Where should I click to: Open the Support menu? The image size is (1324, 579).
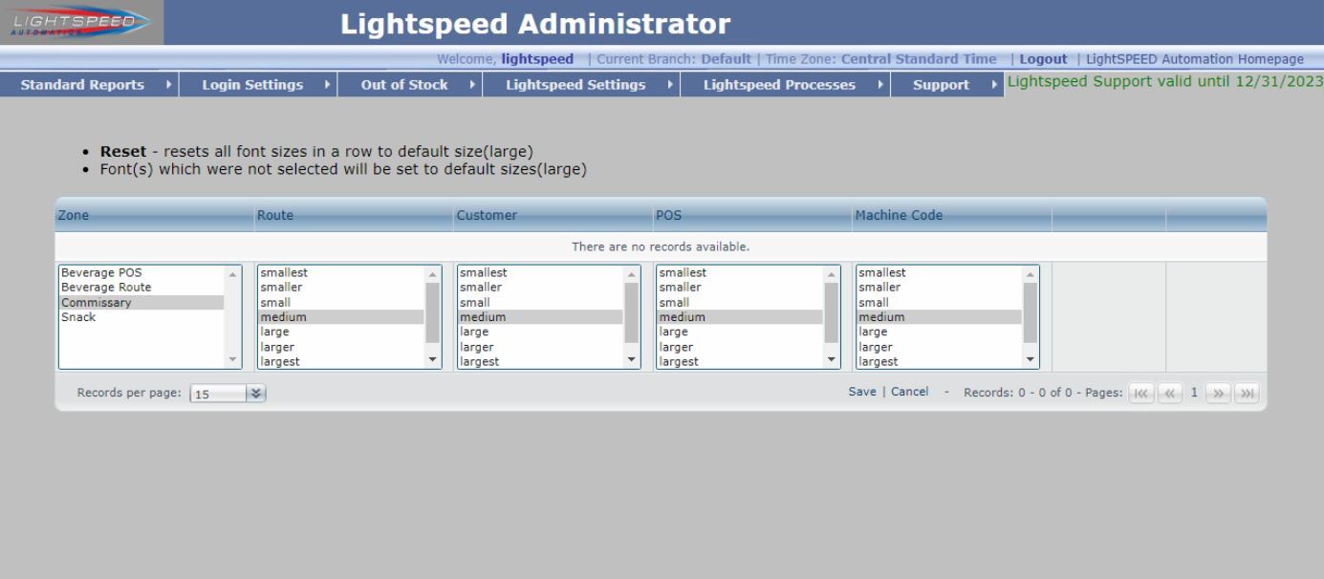pos(948,85)
